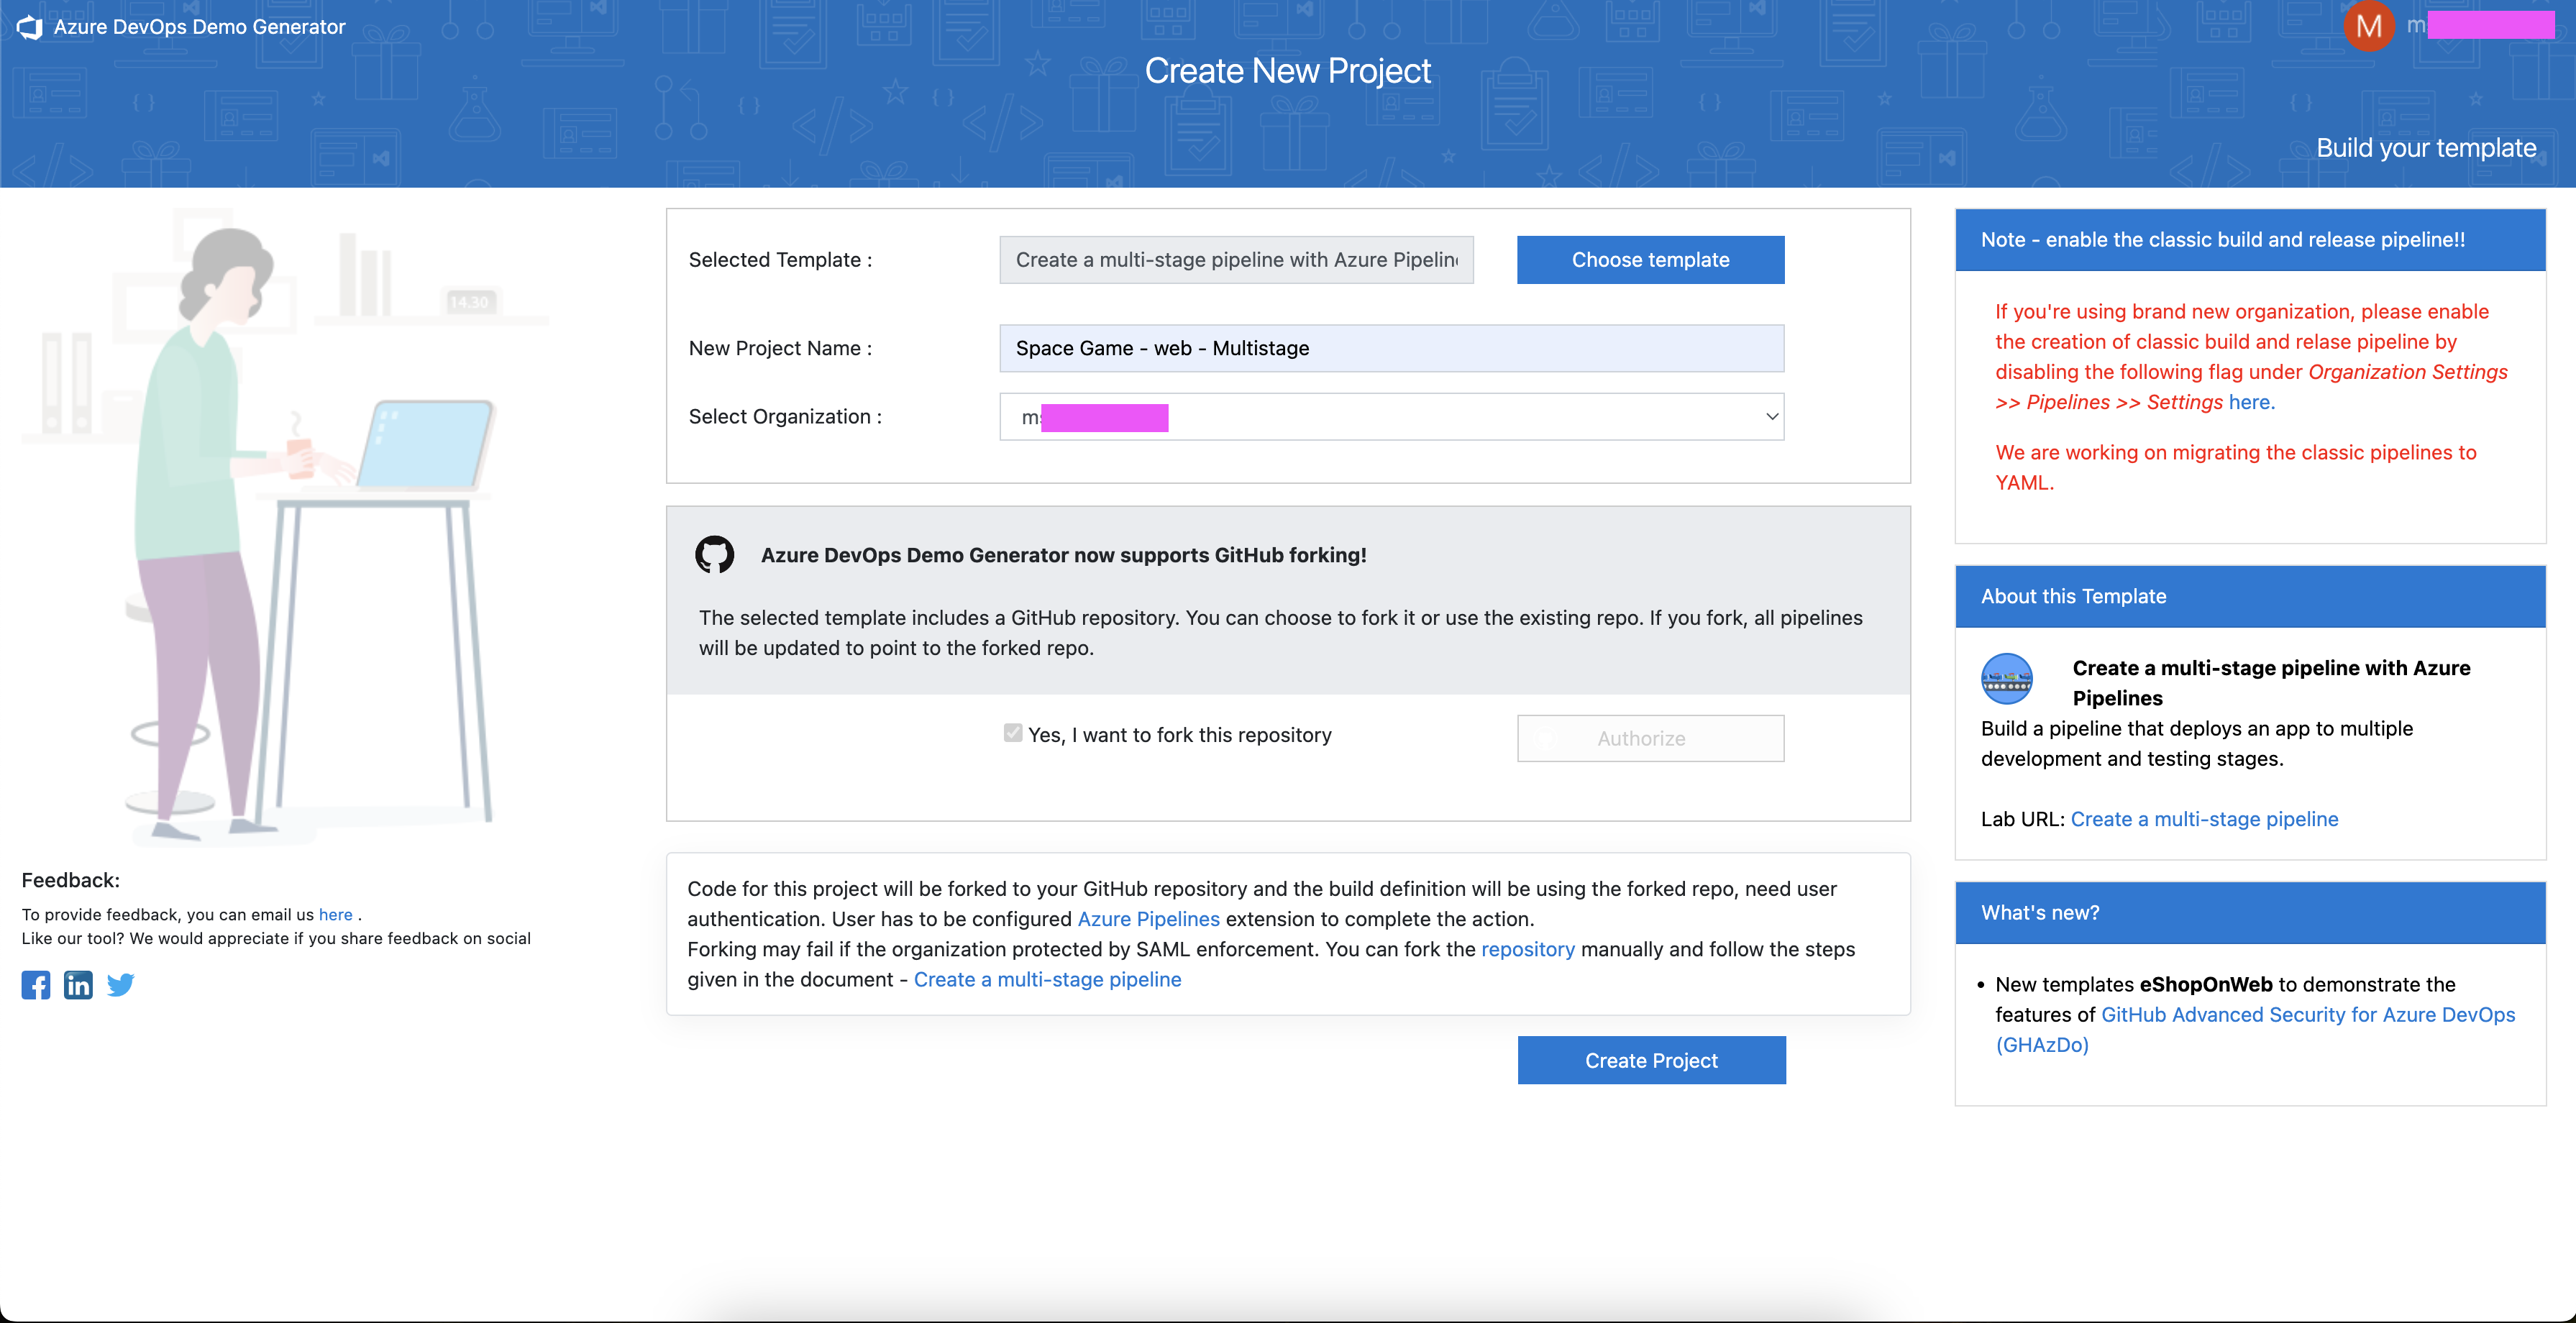Open the Azure Pipelines extension link
Screen dimensions: 2576x1323
[x=1148, y=919]
